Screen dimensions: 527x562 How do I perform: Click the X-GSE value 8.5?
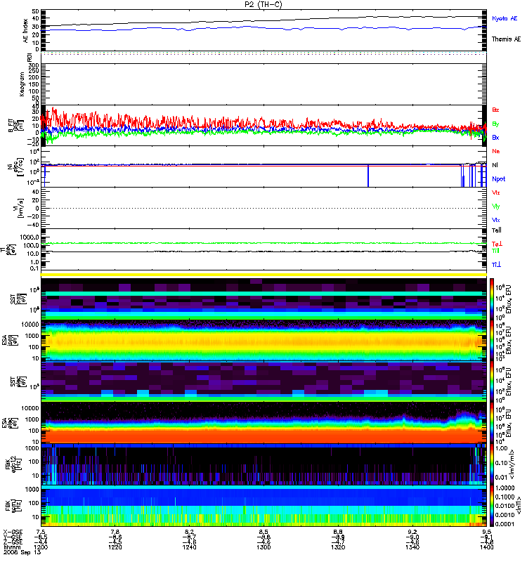[x=263, y=532]
